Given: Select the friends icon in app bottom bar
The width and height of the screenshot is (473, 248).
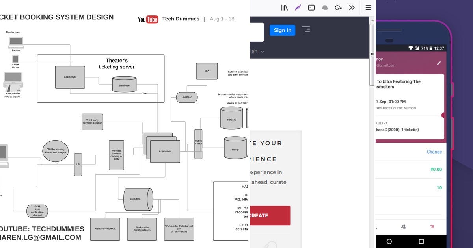Looking at the screenshot, I should point(403,226).
